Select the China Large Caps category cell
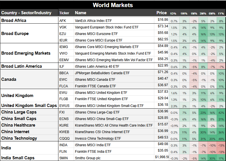226x161 pixels. point(29,112)
